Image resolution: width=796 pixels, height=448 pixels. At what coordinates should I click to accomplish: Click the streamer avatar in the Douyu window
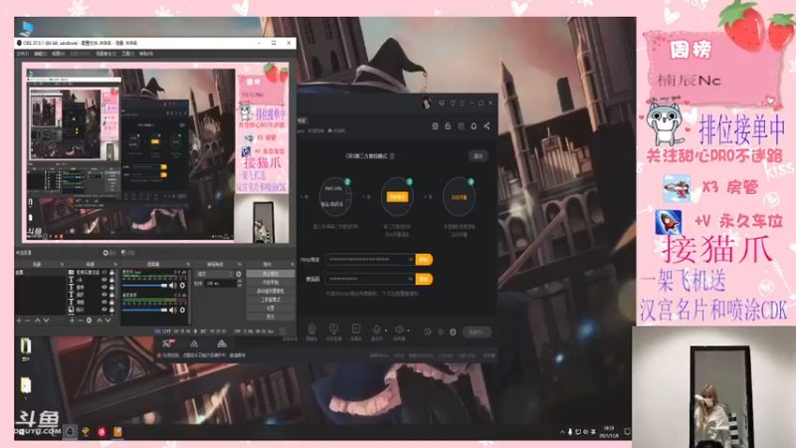[427, 103]
